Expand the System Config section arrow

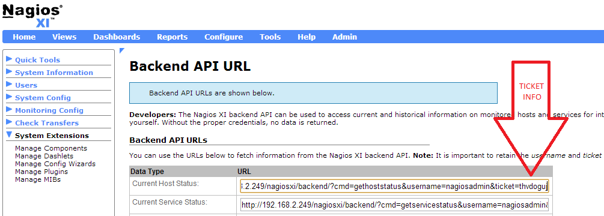point(9,97)
